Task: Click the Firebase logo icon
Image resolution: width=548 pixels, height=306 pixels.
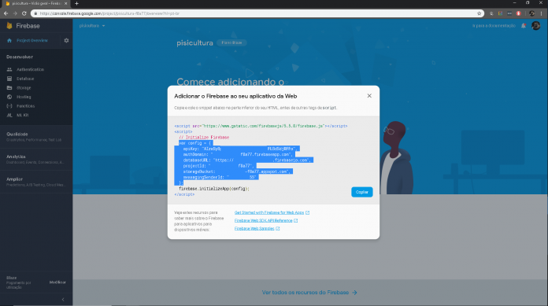Action: click(9, 26)
